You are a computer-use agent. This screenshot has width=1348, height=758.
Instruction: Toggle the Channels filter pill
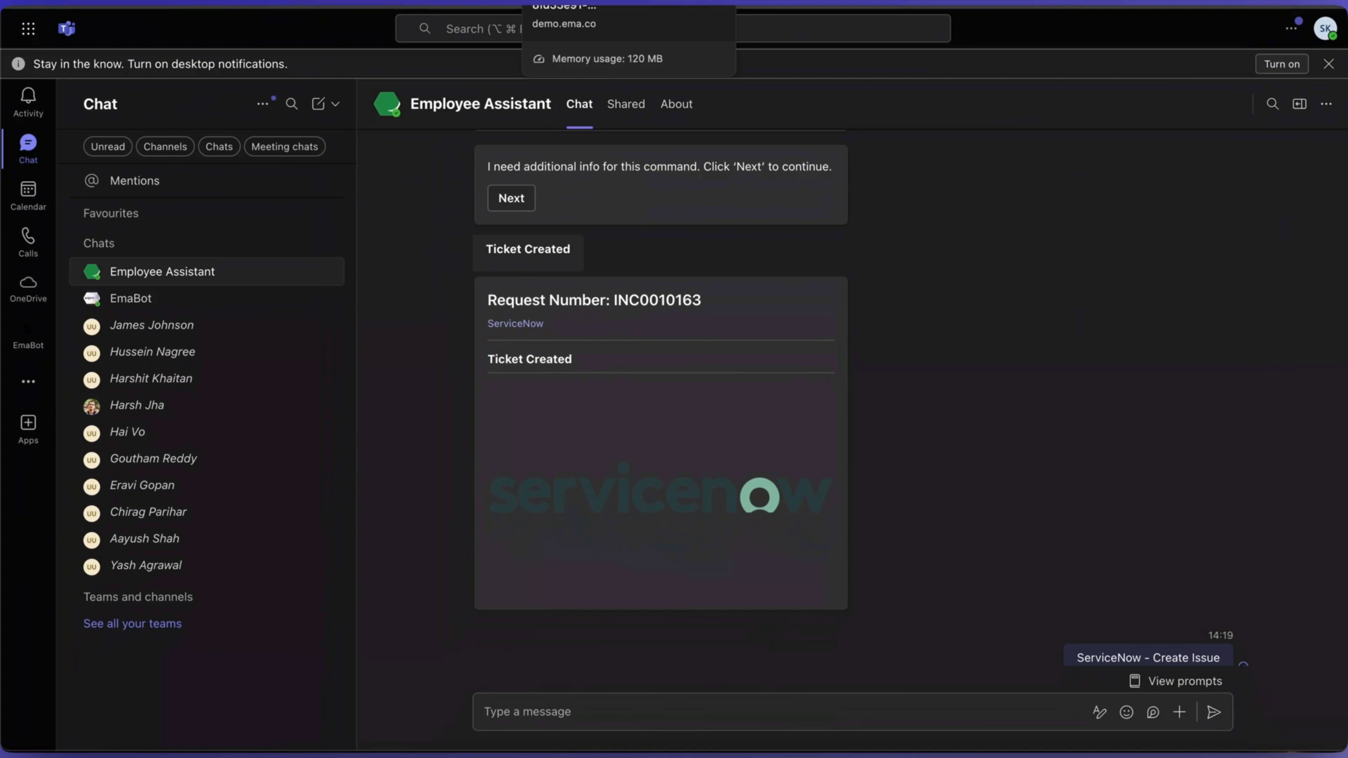click(165, 146)
